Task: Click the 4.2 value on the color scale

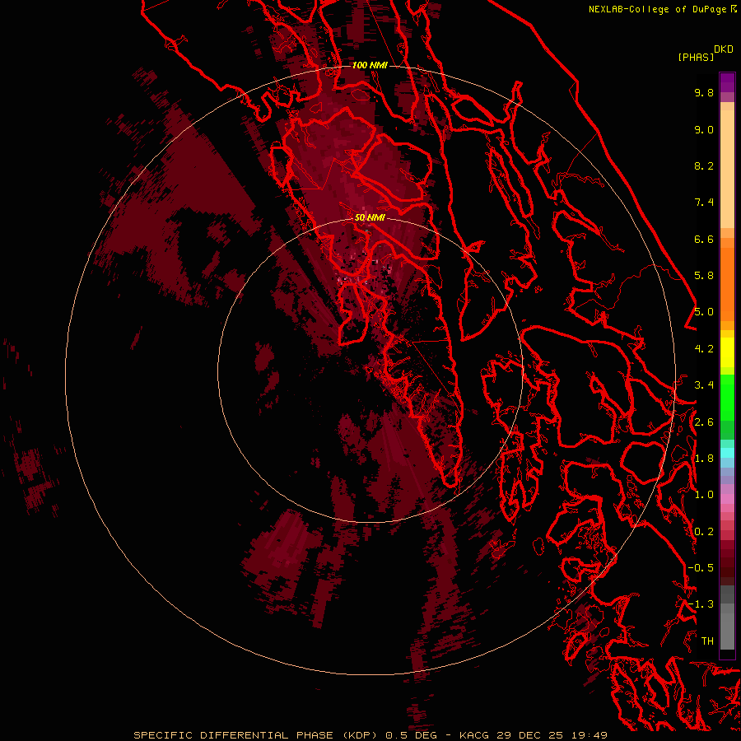Action: tap(704, 349)
